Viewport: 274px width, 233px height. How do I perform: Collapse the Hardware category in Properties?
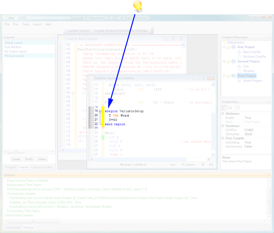pos(223,126)
